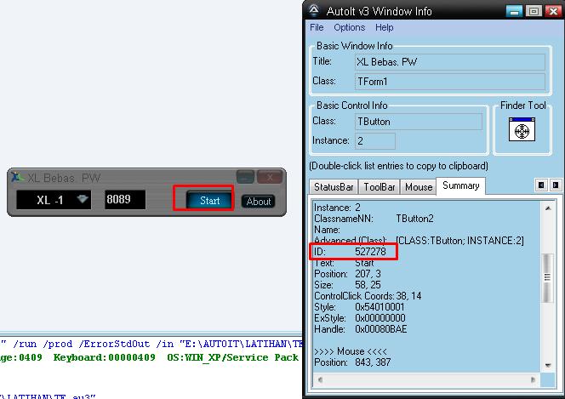Screen dimensions: 565x399
Task: Click the summary list scroll down arrow
Action: pyautogui.click(x=548, y=365)
